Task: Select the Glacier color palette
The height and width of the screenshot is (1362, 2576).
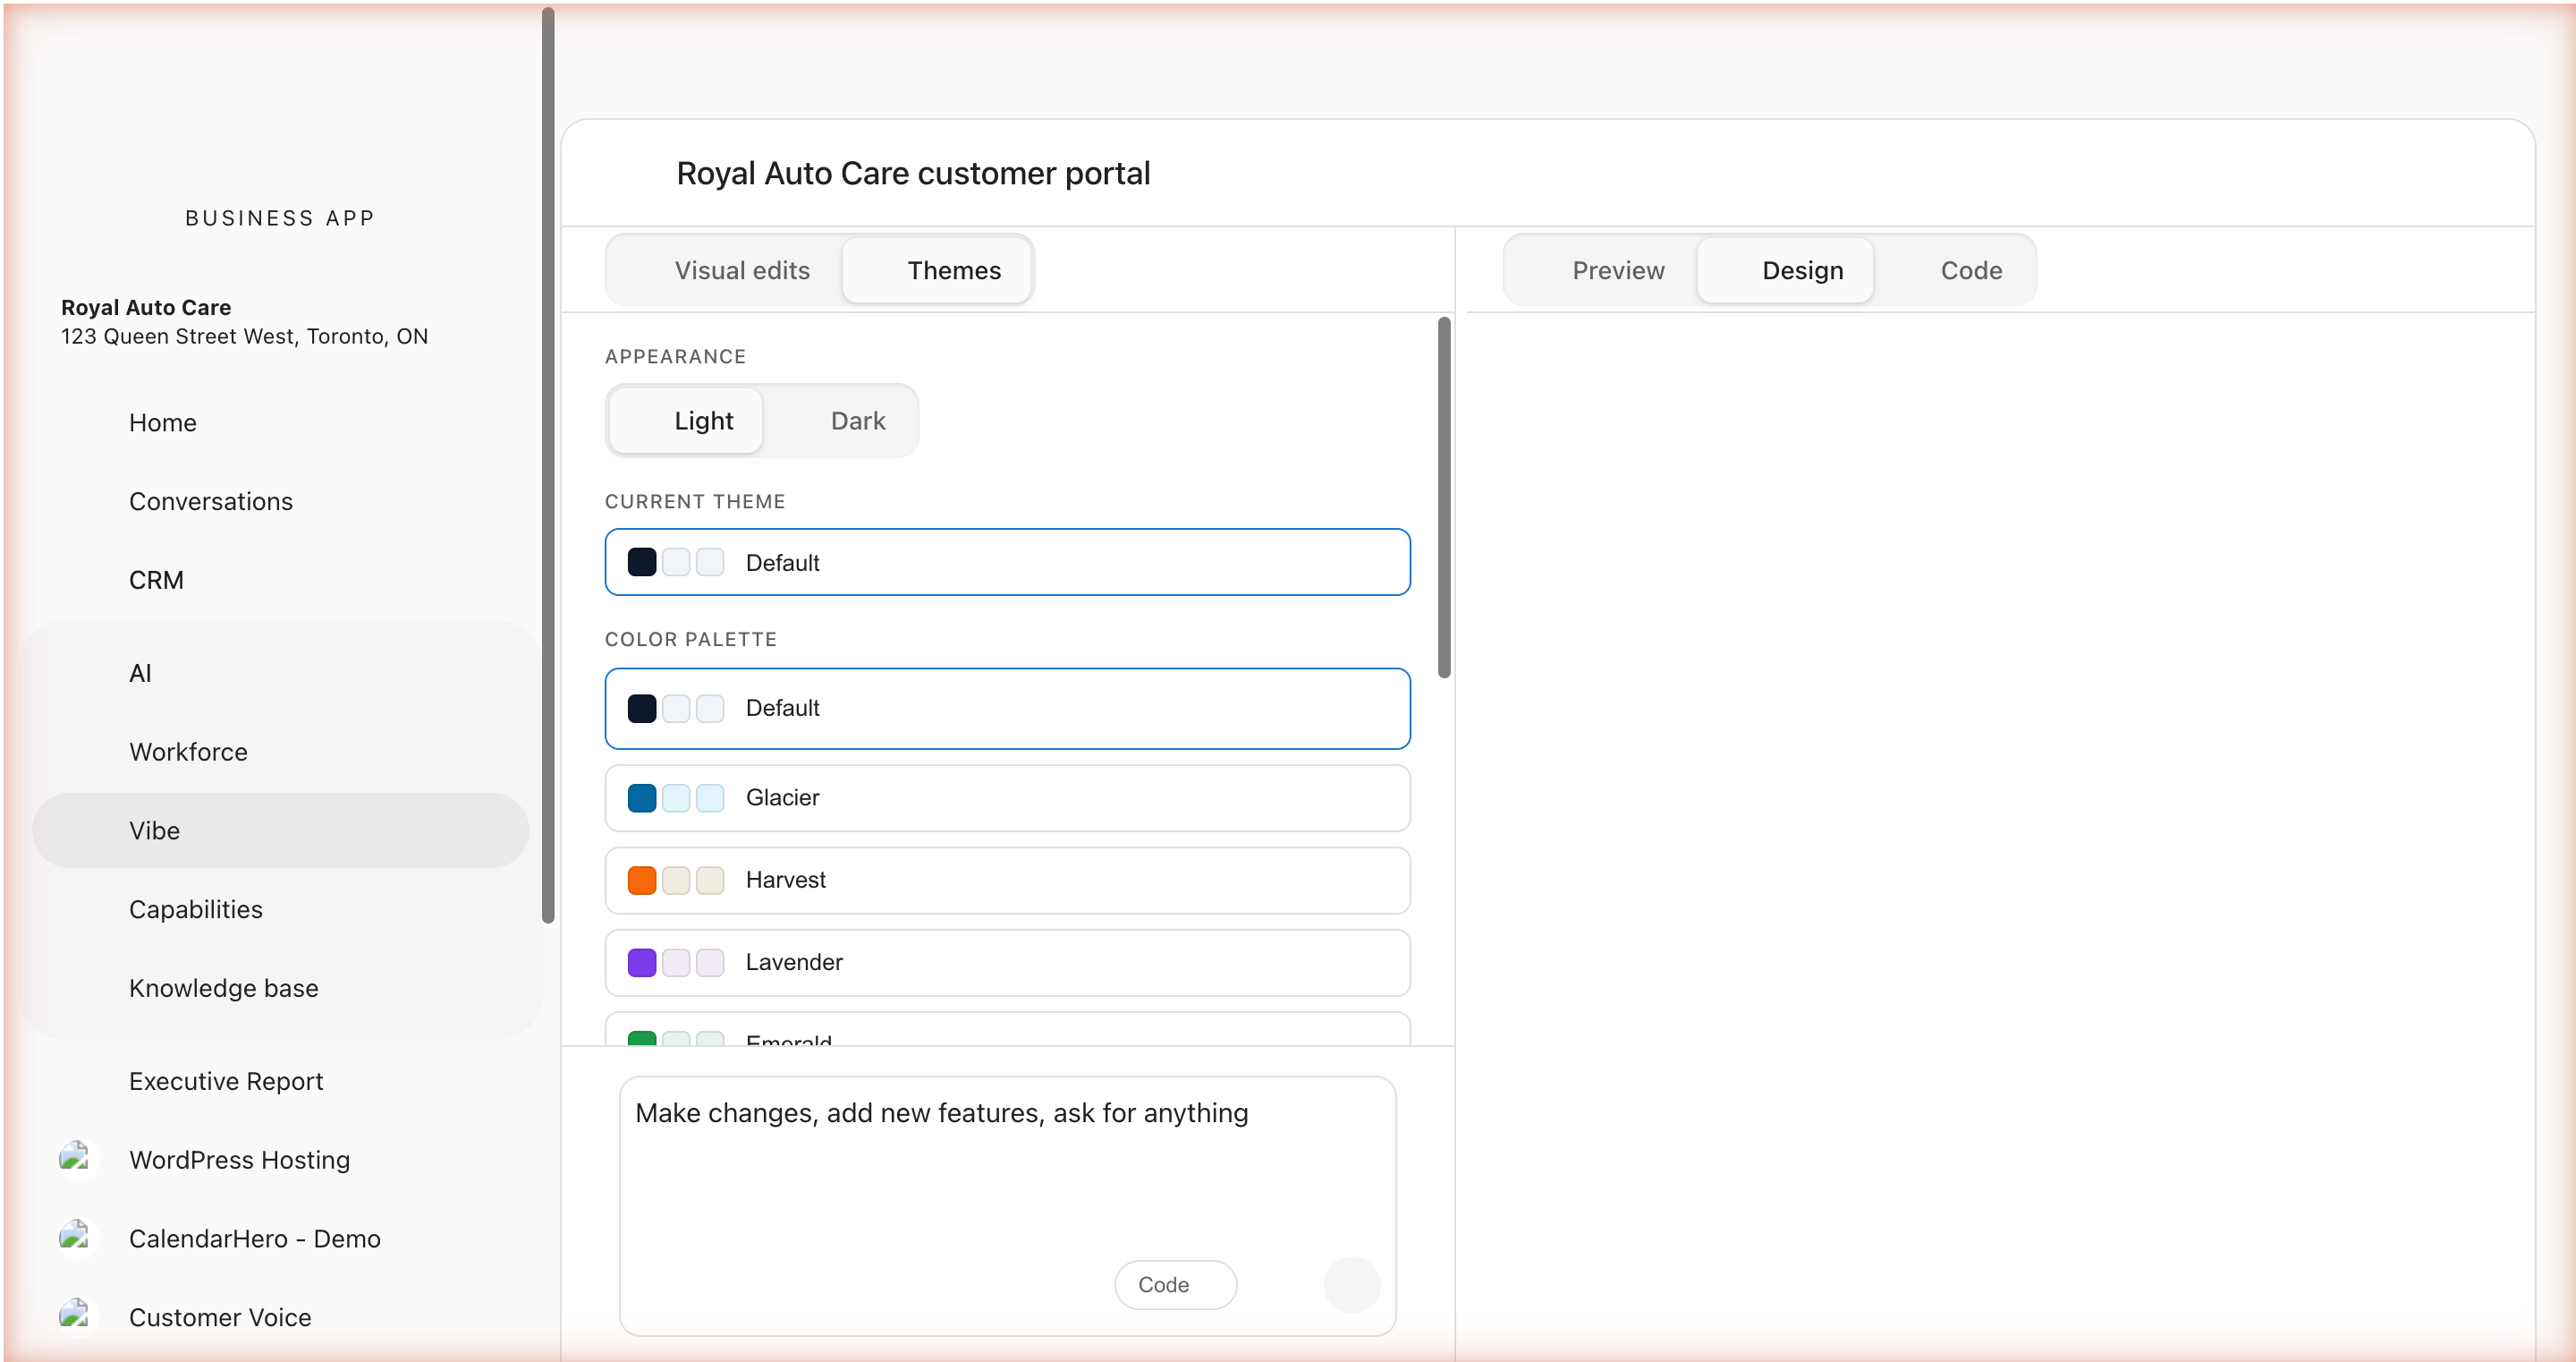Action: [1007, 797]
